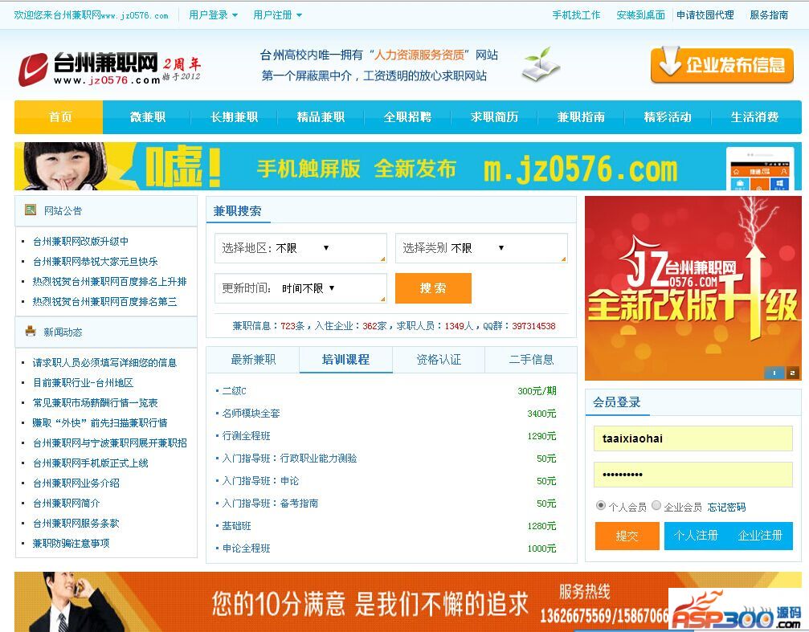Click the 手机触屏版 banner
Image resolution: width=809 pixels, height=632 pixels.
(x=407, y=166)
